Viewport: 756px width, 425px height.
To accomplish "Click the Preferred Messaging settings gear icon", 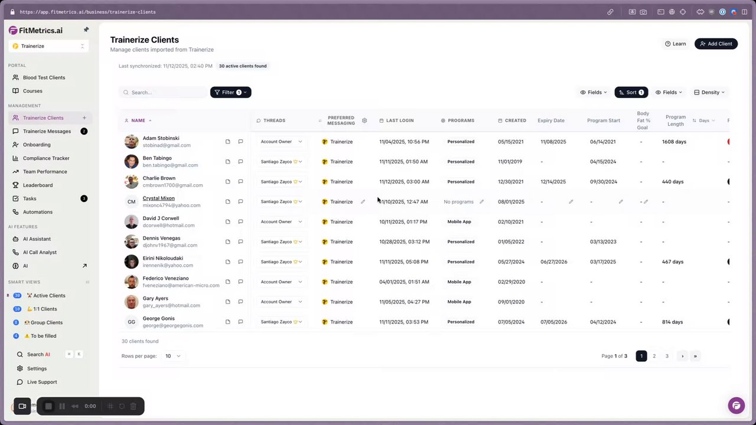I will (x=364, y=120).
